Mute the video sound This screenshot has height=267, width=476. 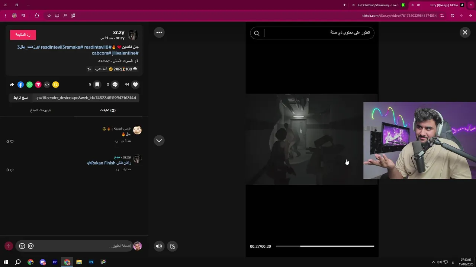[x=159, y=246]
